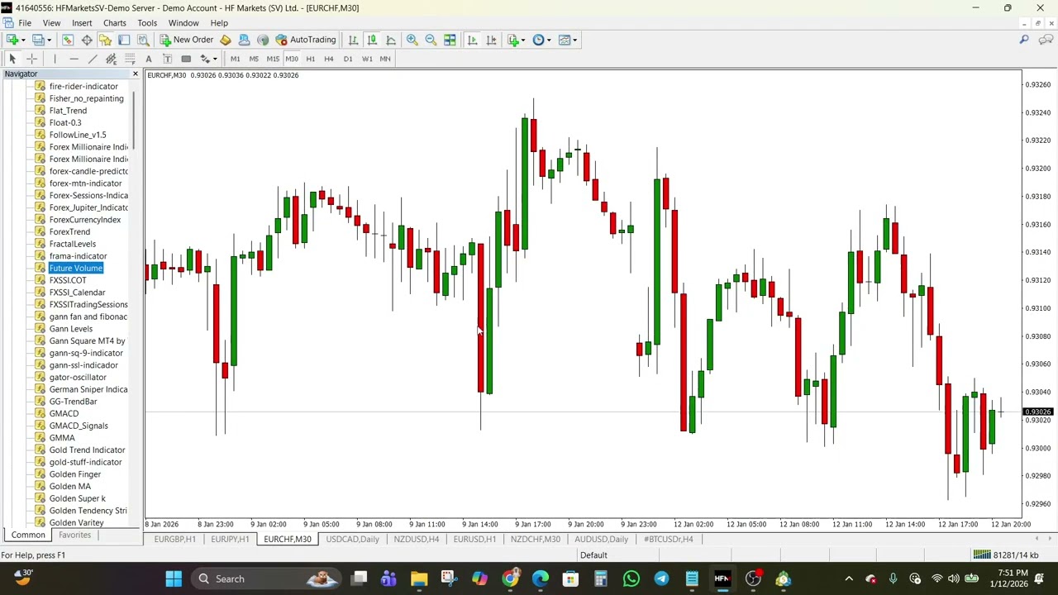Open the New Chart toolbar icon
The height and width of the screenshot is (595, 1058).
click(13, 40)
